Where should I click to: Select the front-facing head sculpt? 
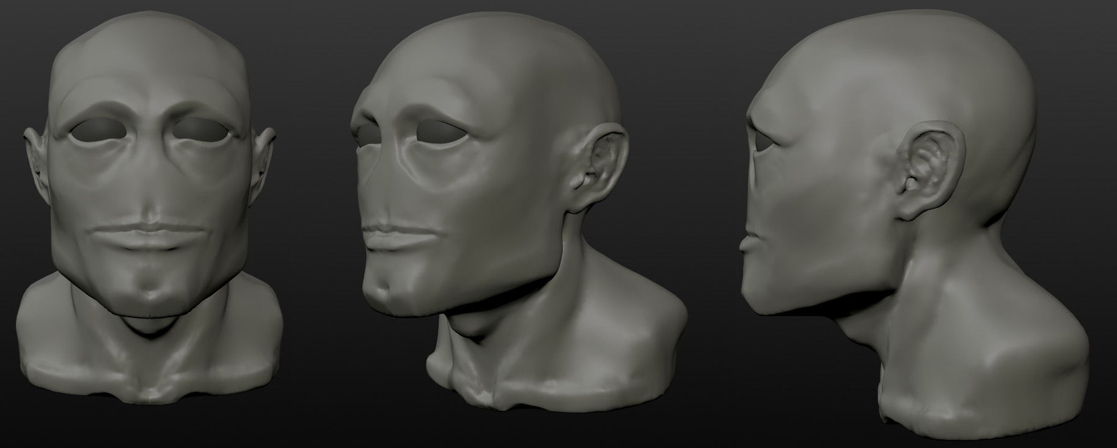(151, 208)
